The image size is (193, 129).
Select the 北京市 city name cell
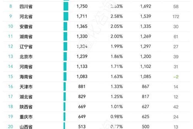[26, 57]
